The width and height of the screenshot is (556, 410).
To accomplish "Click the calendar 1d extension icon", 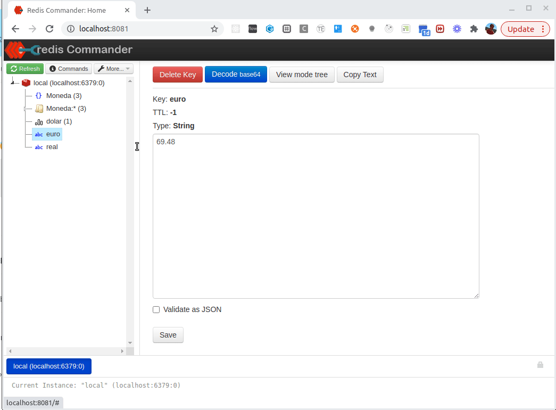I will point(424,30).
